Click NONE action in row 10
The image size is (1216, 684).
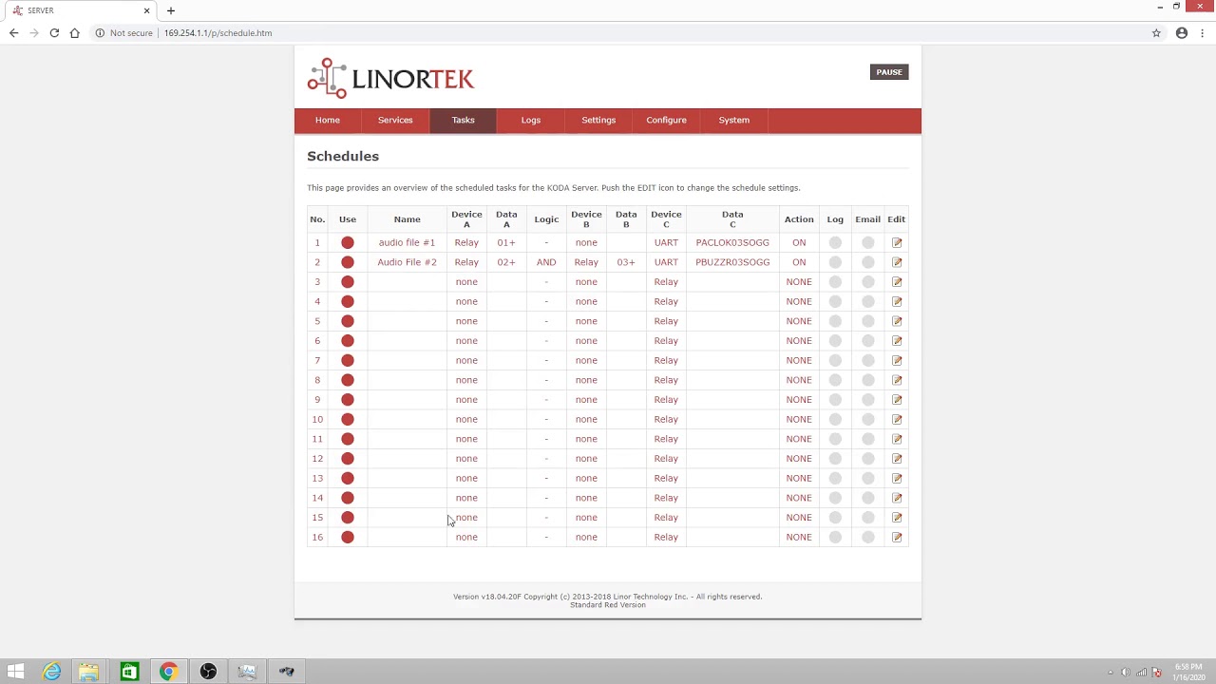[x=799, y=419]
